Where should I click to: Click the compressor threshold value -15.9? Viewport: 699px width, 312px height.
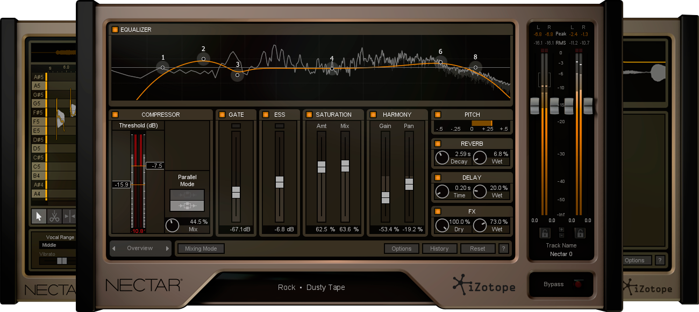121,185
